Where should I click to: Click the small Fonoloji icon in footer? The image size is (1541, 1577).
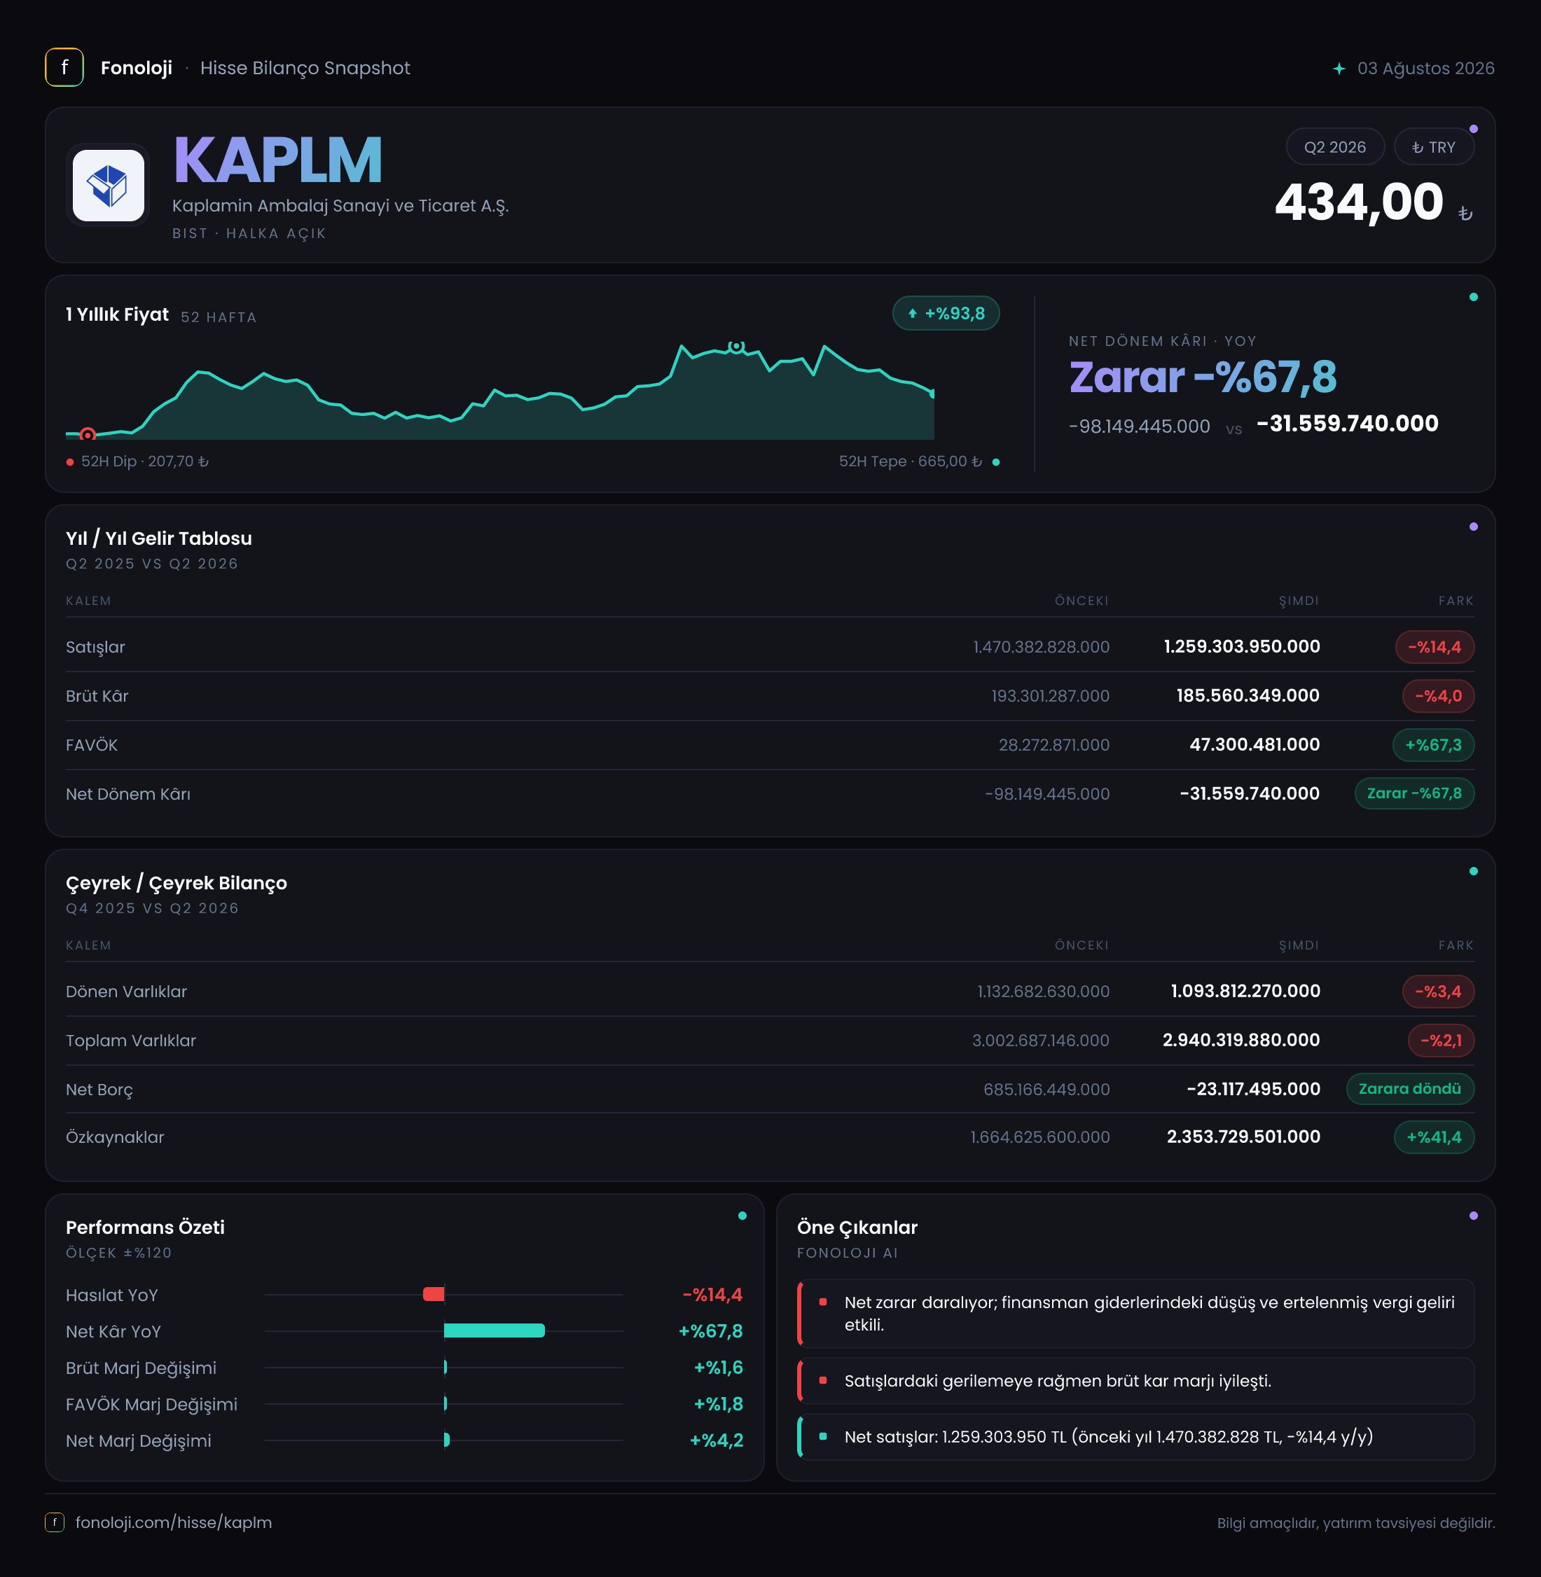pos(54,1522)
